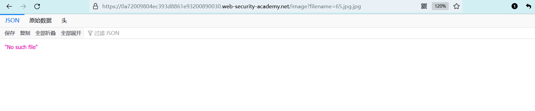Viewport: 535px width, 111px height.
Task: Click the black circle badge showing 1
Action: click(x=515, y=6)
